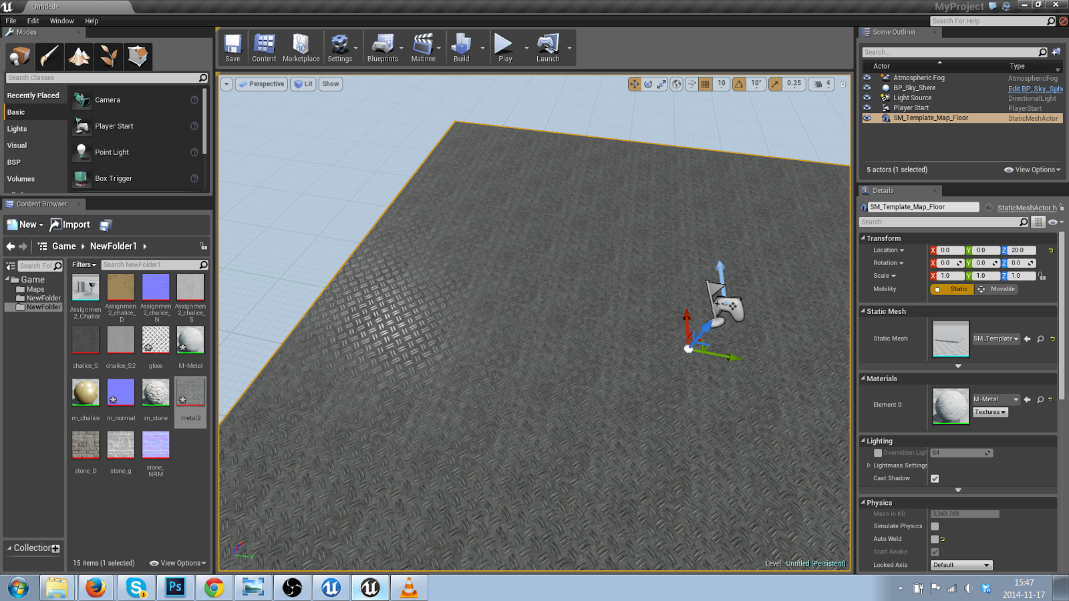Open the Content toolbar icon
The height and width of the screenshot is (601, 1069).
[264, 48]
